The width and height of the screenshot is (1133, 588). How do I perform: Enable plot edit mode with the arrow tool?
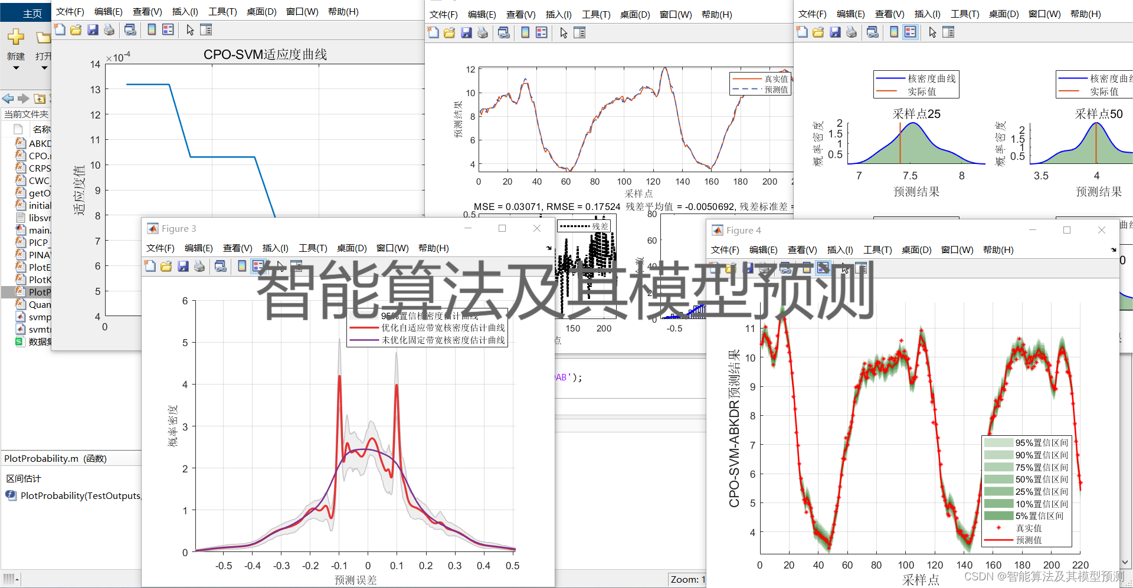coord(189,30)
